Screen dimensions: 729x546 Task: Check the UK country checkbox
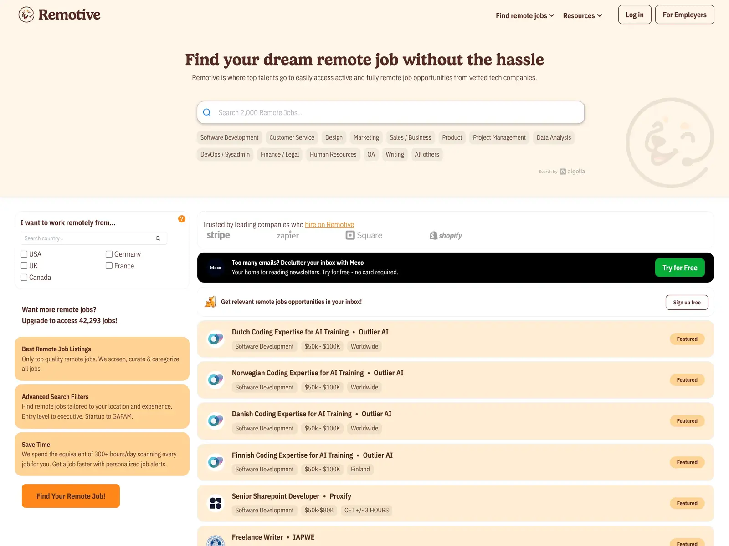click(24, 266)
